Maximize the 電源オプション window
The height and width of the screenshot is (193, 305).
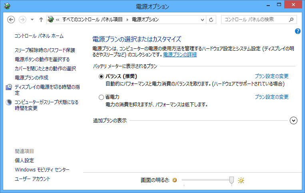[279, 5]
